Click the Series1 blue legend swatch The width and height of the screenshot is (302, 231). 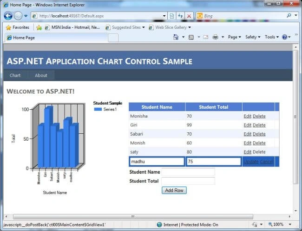(x=98, y=109)
